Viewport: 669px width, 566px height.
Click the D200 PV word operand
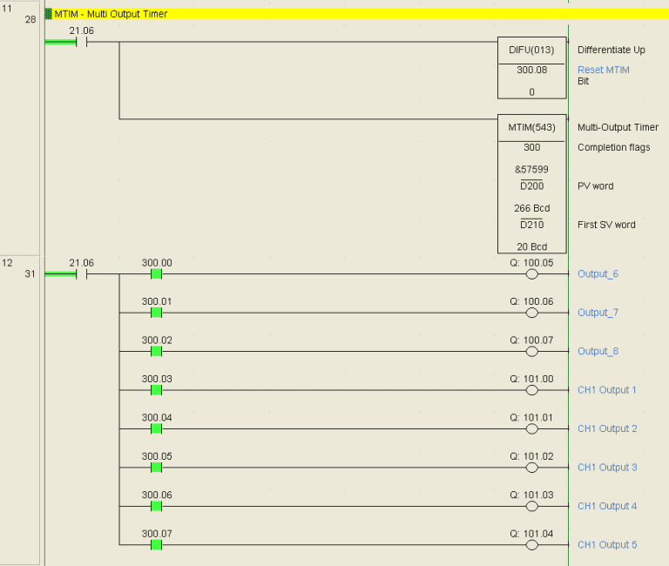click(531, 186)
